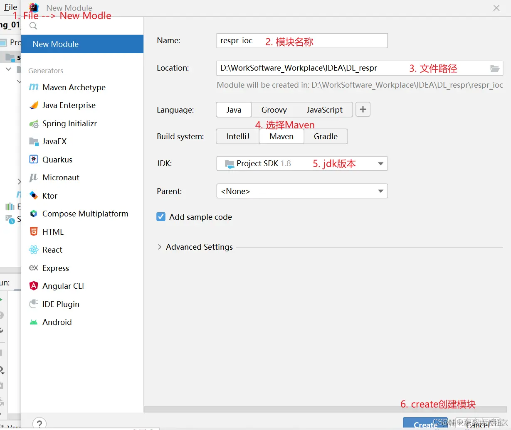Click the Express list label
The image size is (511, 430).
pos(56,268)
